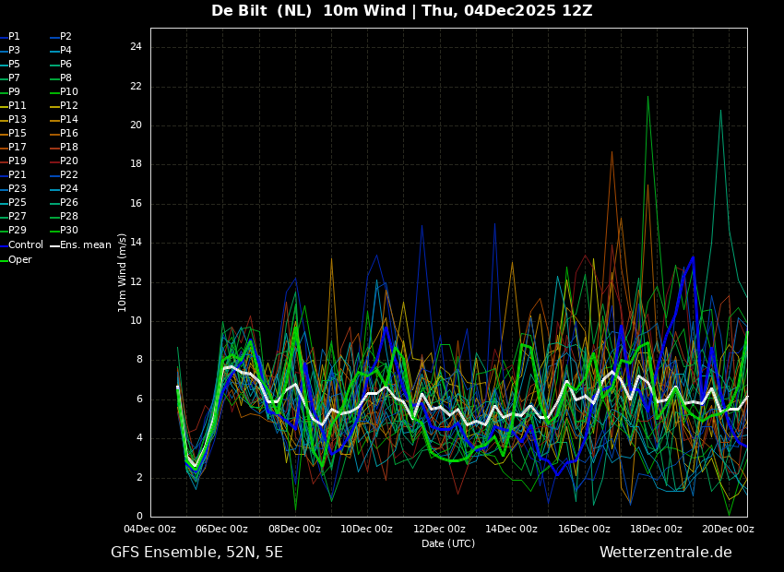Click the Date (UTC) axis title
Screen dimensions: 784x572
tap(448, 544)
